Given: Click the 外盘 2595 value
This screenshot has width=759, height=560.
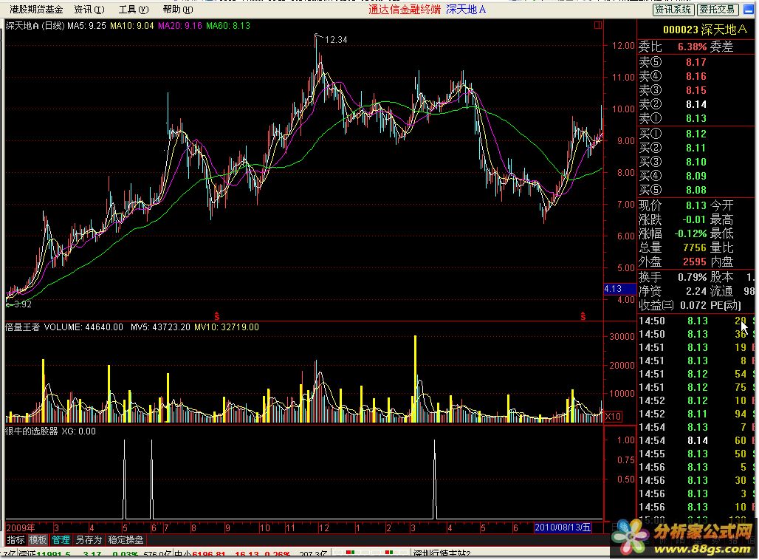Looking at the screenshot, I should [694, 262].
